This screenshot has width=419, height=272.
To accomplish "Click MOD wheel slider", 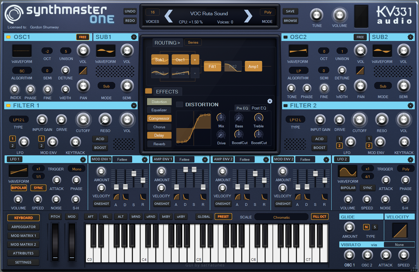I will (x=72, y=242).
